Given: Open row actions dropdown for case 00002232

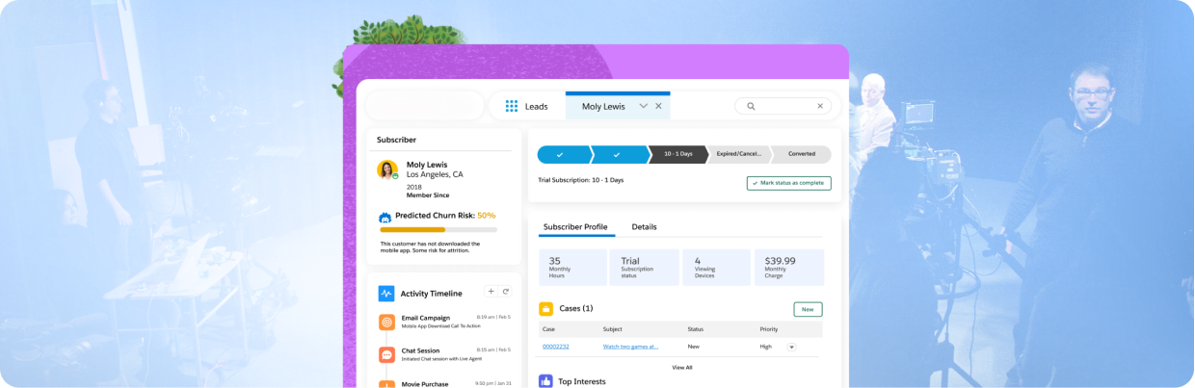Looking at the screenshot, I should point(792,347).
